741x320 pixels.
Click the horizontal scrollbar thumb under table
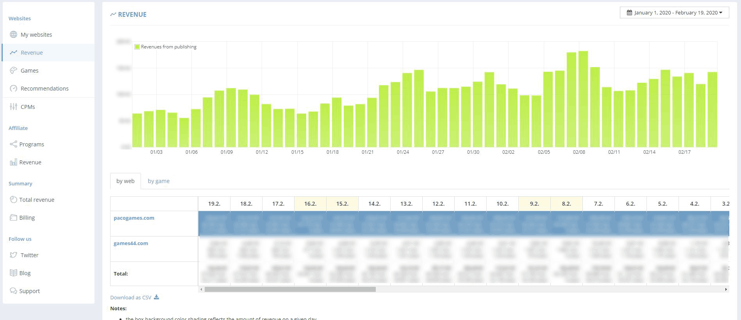pos(290,290)
